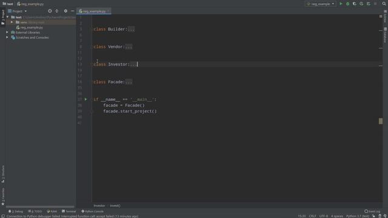Open the Debug tool window tab

16,211
